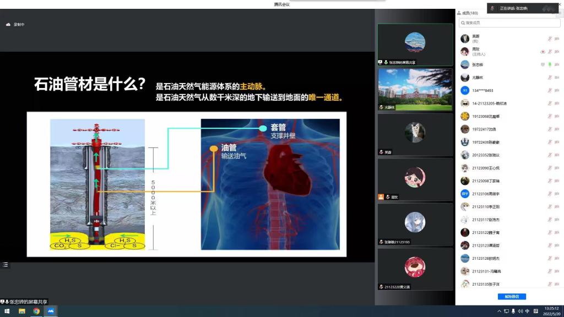
Task: Toggle the muted mic for 21123090王心悦
Action: tap(550, 168)
